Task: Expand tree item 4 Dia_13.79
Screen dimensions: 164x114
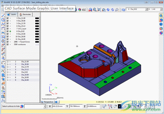Action: (8, 67)
